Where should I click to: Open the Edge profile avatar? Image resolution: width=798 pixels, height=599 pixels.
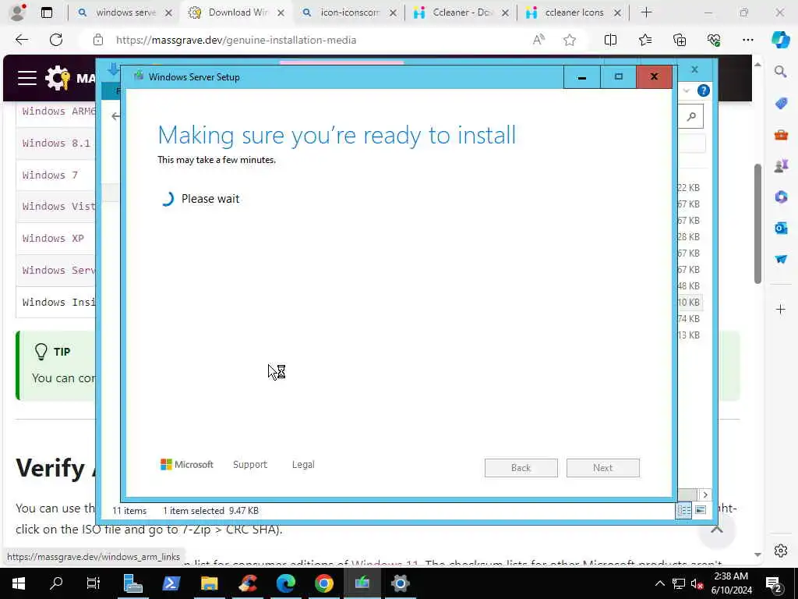pos(18,12)
